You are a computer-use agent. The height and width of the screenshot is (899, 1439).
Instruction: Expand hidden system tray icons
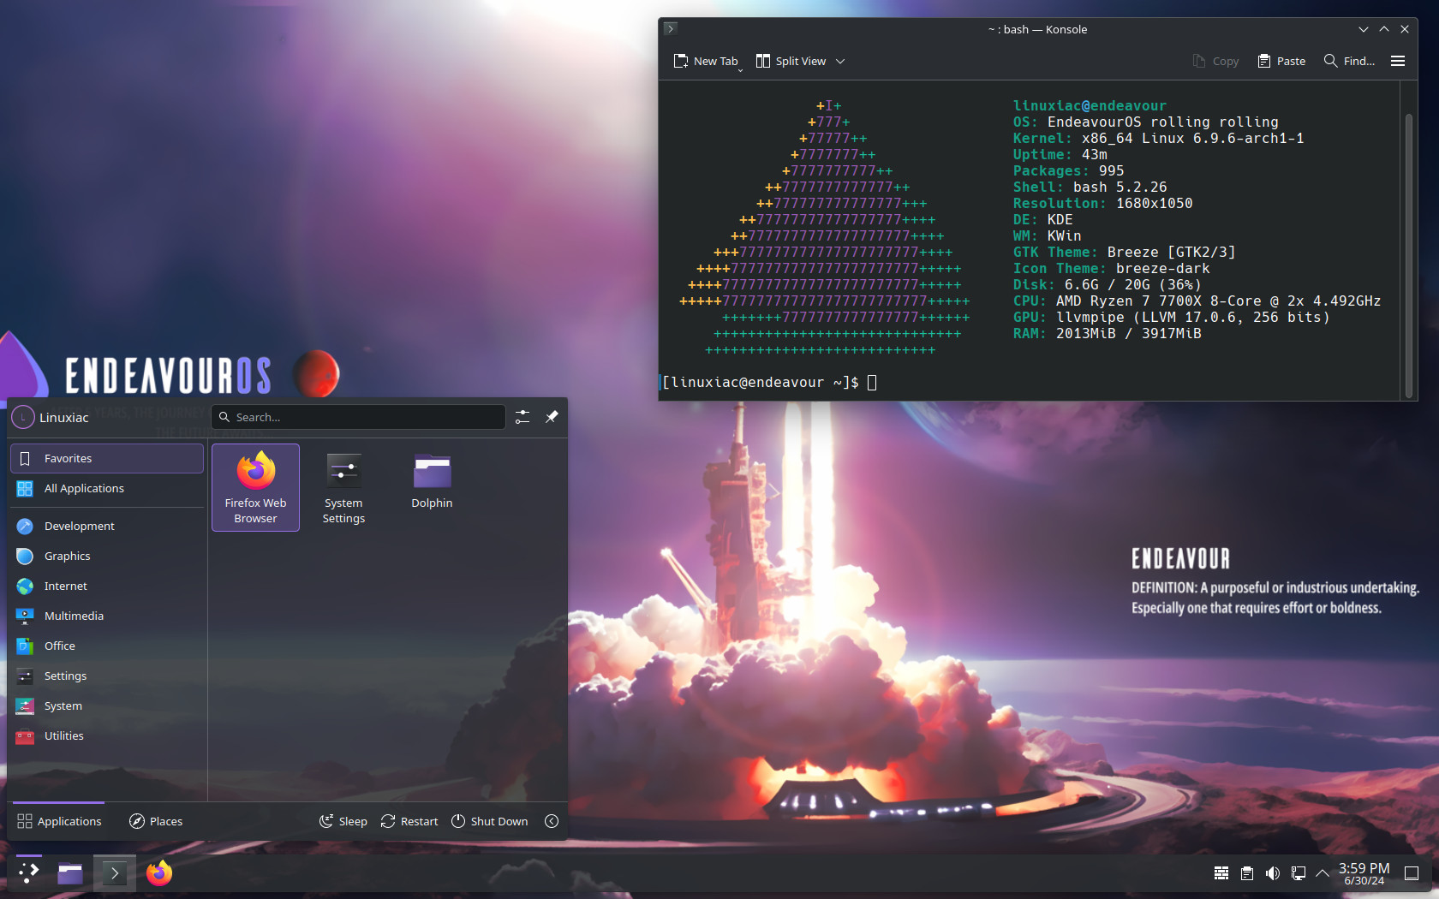click(1323, 873)
